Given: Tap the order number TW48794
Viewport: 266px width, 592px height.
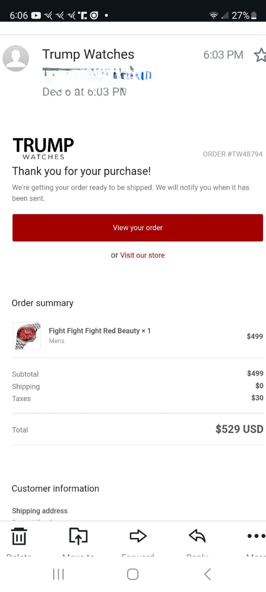Looking at the screenshot, I should (232, 154).
